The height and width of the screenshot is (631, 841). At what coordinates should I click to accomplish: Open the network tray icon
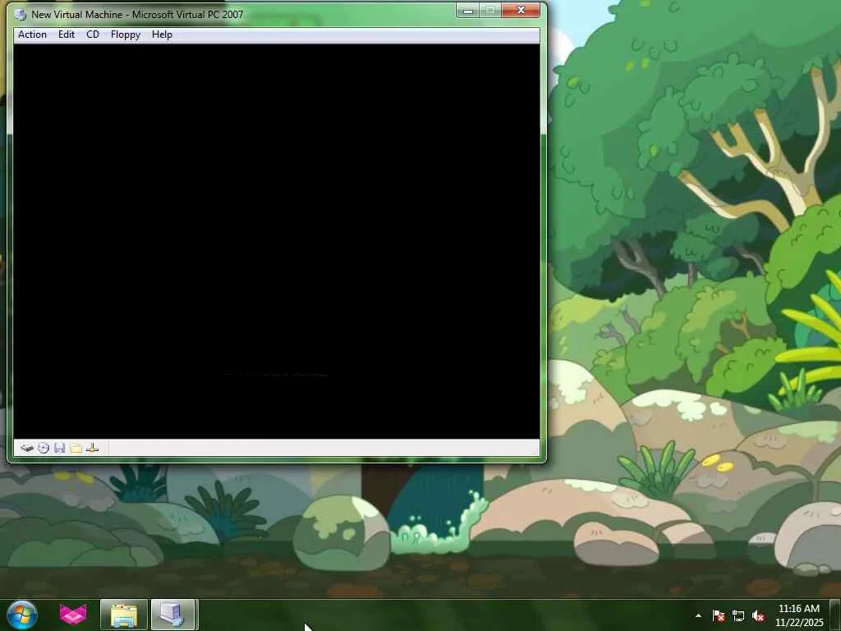738,615
